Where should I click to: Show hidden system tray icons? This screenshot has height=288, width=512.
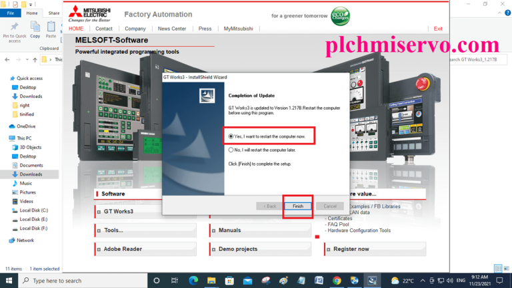tap(423, 281)
